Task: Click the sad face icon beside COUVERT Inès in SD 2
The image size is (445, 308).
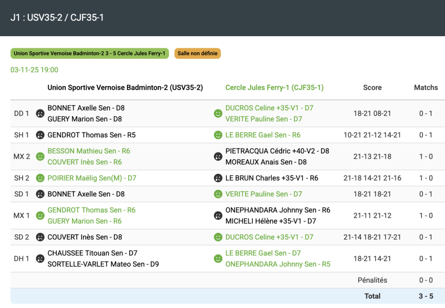Action: 40,237
